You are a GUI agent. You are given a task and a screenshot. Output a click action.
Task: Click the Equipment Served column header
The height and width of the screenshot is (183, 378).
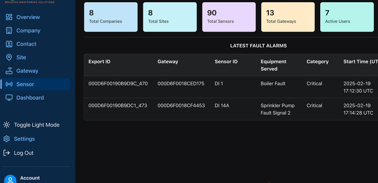coord(274,65)
